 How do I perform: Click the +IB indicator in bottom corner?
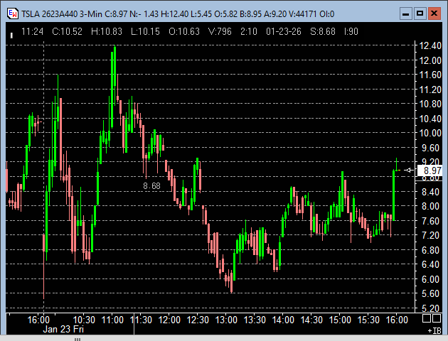pyautogui.click(x=434, y=331)
